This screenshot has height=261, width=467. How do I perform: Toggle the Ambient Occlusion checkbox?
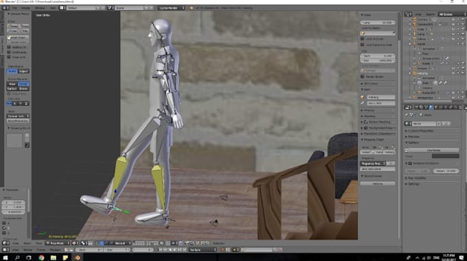pos(410,163)
